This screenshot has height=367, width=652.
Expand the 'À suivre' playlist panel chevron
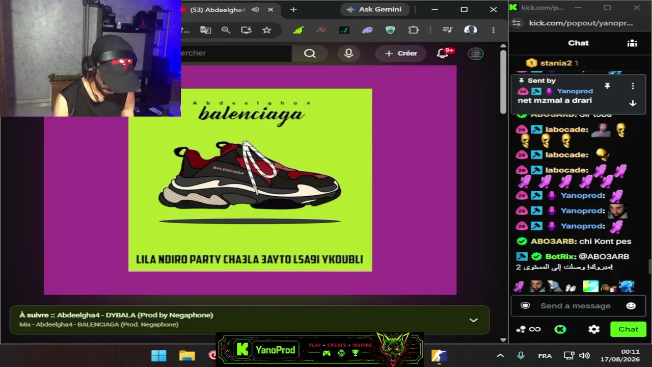pos(473,320)
